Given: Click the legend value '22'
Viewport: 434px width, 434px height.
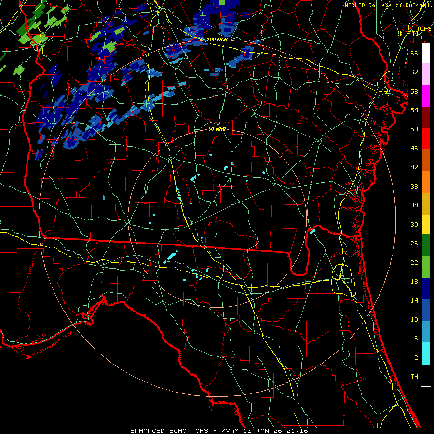Looking at the screenshot, I should 414,262.
